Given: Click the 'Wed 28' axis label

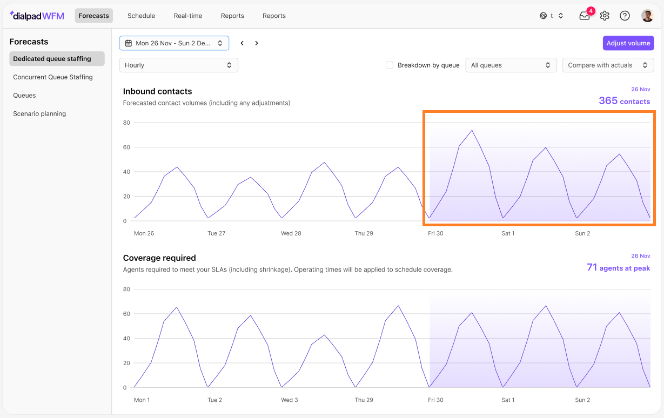Looking at the screenshot, I should 291,233.
